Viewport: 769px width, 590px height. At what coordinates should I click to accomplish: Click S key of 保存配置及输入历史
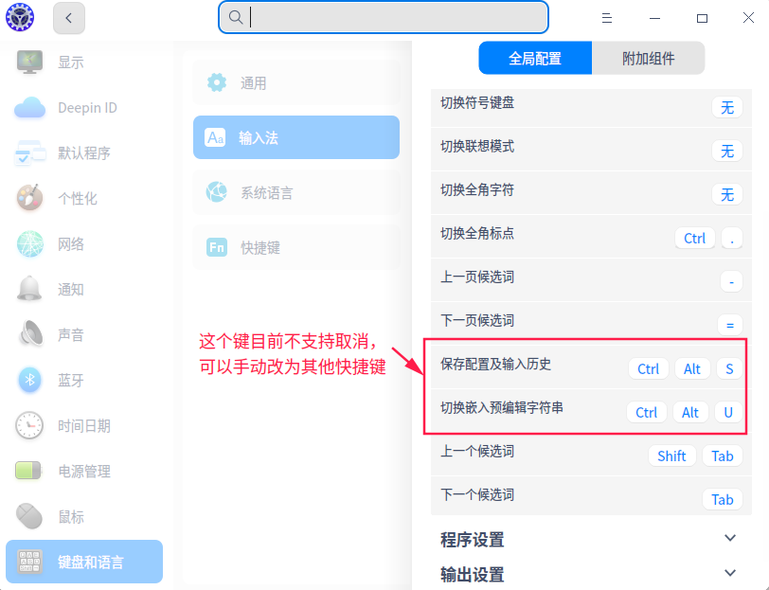pos(729,368)
